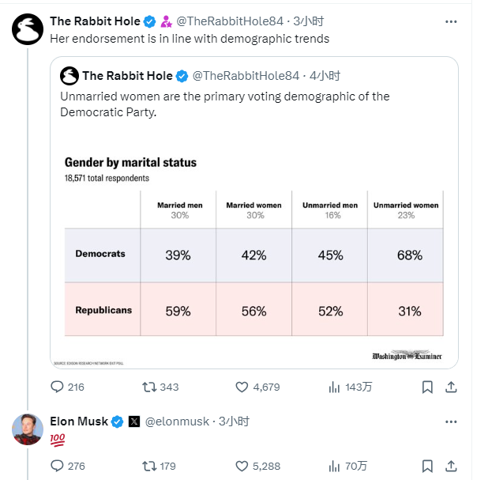Share The Rabbit Hole's tweet

tap(451, 387)
